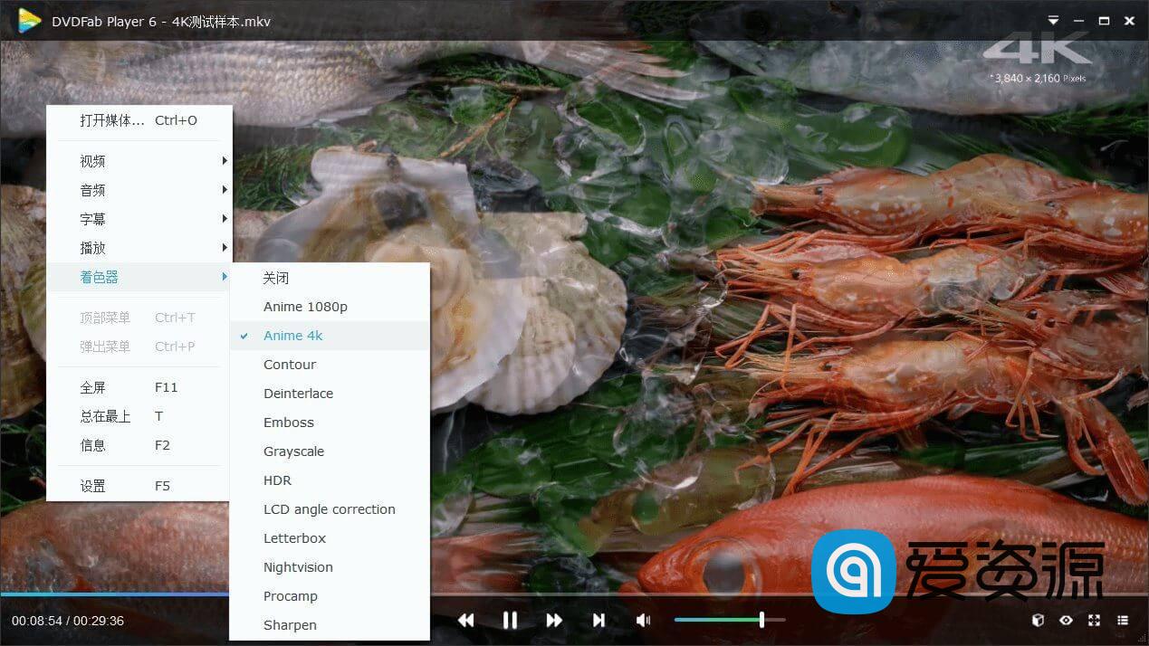Image resolution: width=1149 pixels, height=646 pixels.
Task: Open 设置 from the menu
Action: (x=93, y=486)
